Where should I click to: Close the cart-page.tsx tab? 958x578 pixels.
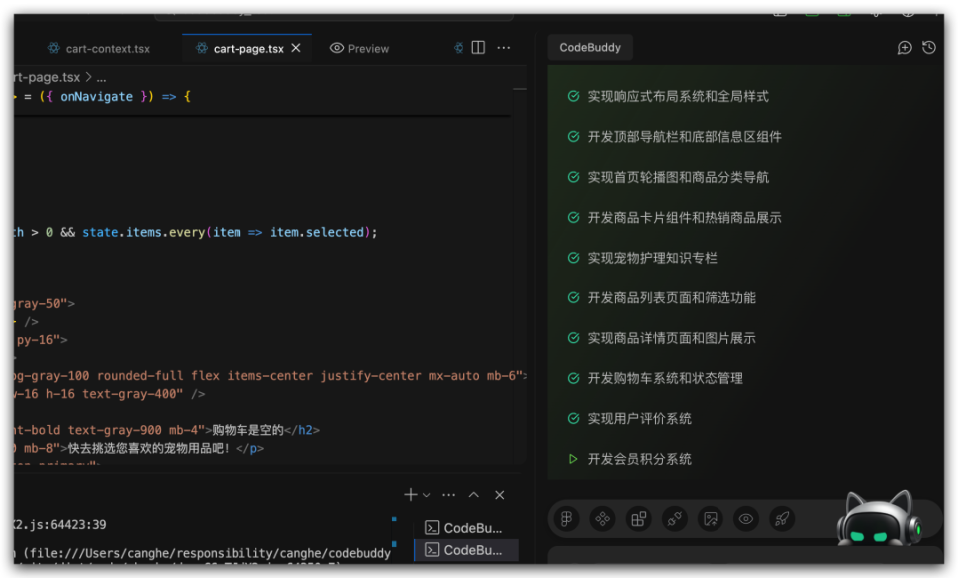pos(296,49)
